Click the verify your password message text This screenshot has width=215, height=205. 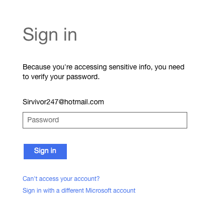point(103,72)
